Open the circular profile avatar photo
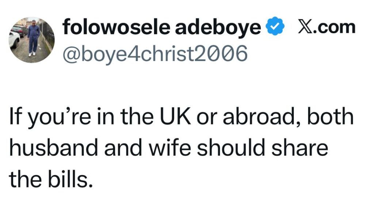The width and height of the screenshot is (374, 216). 32,40
